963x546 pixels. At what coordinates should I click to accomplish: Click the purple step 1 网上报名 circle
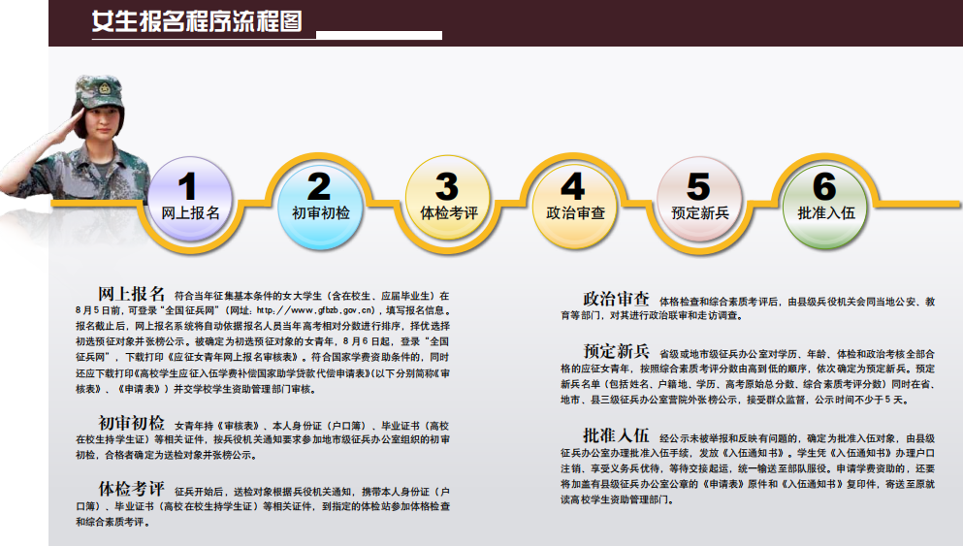(x=189, y=195)
